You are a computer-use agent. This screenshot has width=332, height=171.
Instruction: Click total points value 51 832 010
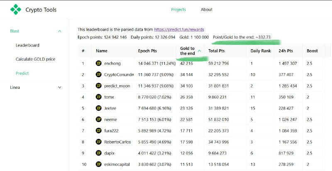pyautogui.click(x=219, y=120)
